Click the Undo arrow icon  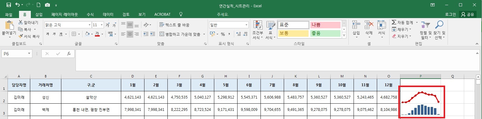pos(18,5)
